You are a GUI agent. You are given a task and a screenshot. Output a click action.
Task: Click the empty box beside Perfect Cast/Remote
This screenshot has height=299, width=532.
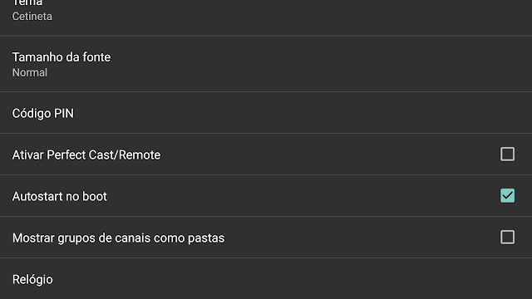pos(507,154)
